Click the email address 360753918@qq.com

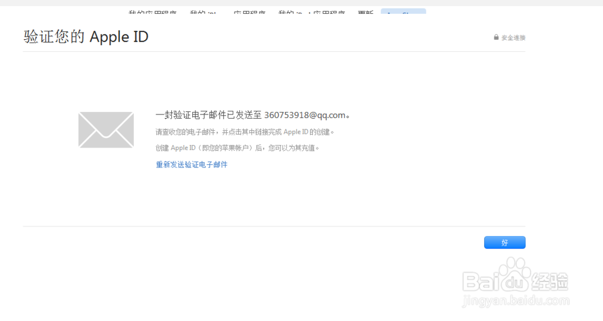305,115
